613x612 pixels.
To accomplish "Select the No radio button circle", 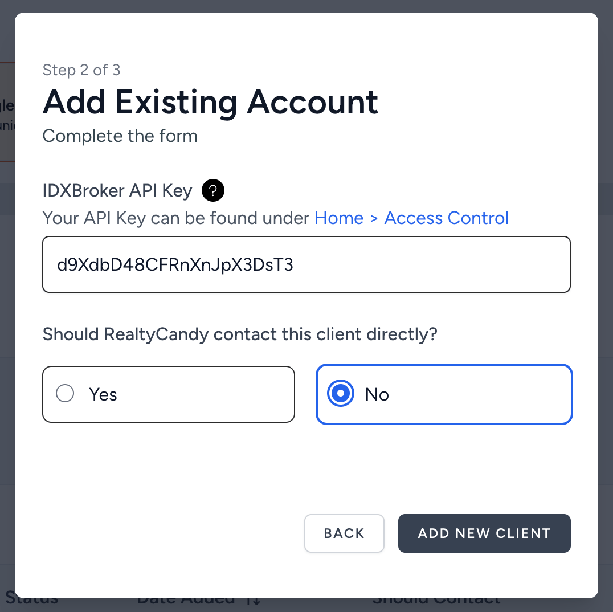I will (x=340, y=394).
